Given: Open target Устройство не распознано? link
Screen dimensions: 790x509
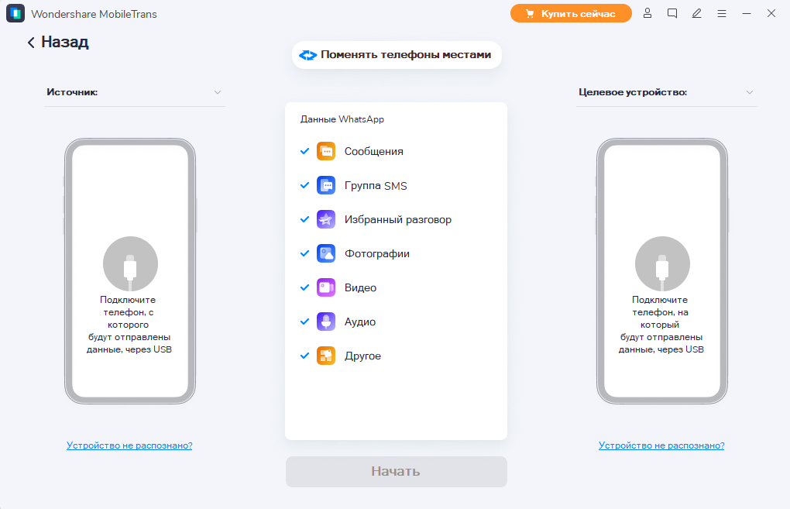Looking at the screenshot, I should point(661,445).
